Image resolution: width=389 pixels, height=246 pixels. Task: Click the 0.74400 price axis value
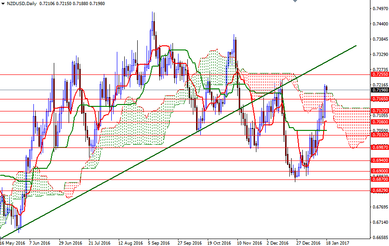click(x=380, y=24)
